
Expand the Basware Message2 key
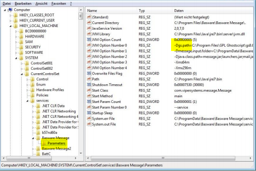coord(33,149)
